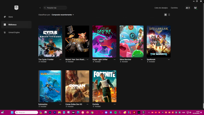Open options menu for The Cycle: Frontier
Image resolution: width=204 pixels, height=115 pixels.
tap(60, 59)
